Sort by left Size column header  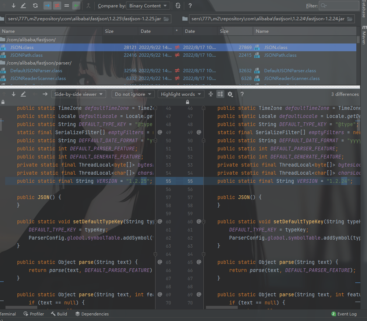[x=120, y=31]
